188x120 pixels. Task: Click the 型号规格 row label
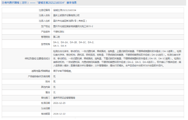(x=45, y=44)
